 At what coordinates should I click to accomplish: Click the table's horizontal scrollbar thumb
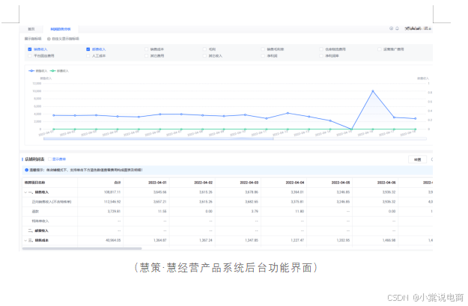pos(82,248)
